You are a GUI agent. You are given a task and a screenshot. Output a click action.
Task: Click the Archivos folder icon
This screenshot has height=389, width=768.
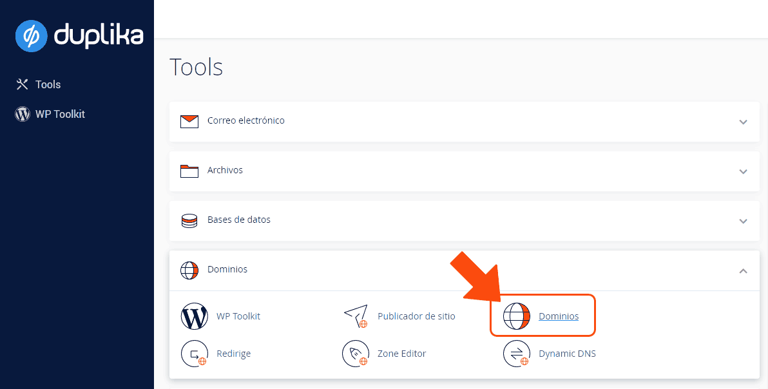click(189, 171)
